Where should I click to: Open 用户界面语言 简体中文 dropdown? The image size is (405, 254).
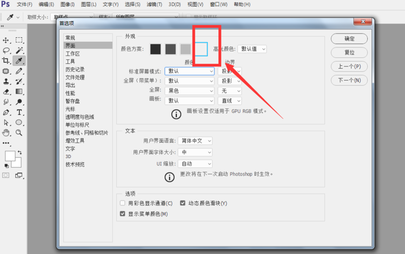[x=195, y=141]
